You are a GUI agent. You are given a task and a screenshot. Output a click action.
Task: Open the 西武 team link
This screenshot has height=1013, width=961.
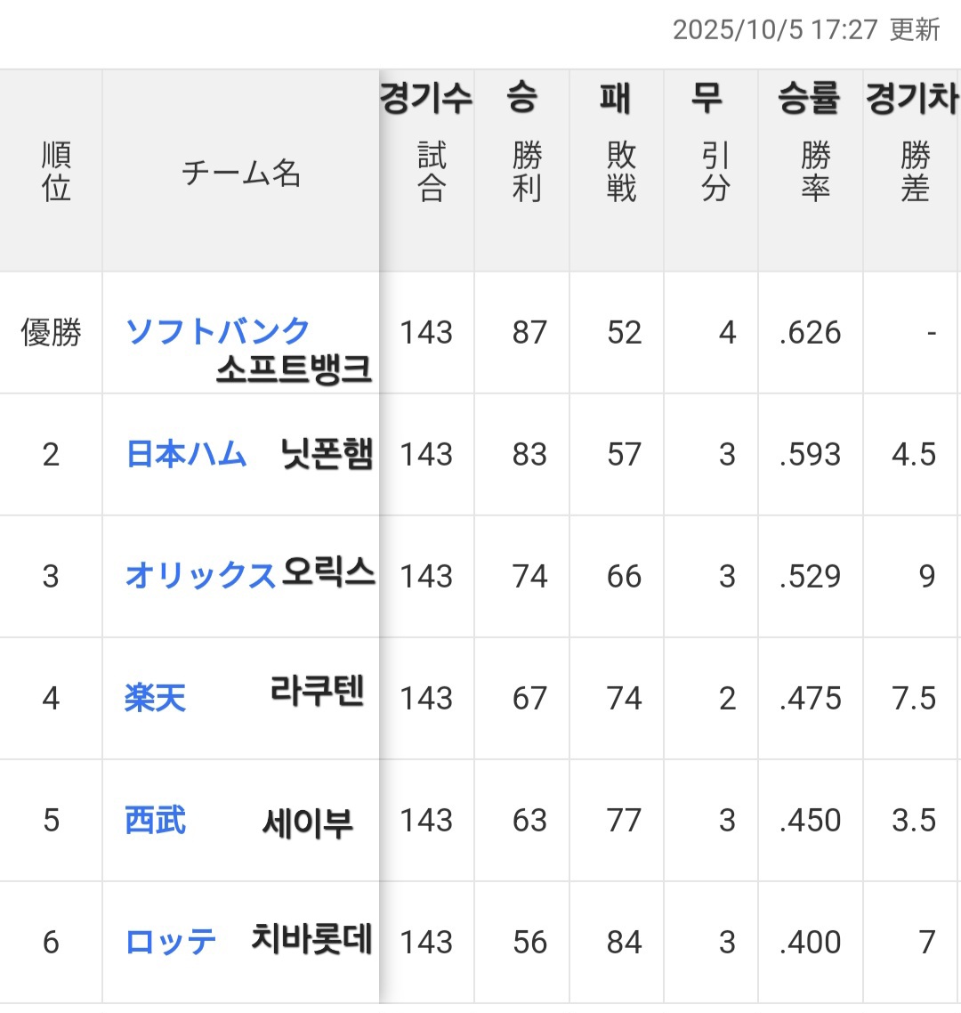[155, 820]
